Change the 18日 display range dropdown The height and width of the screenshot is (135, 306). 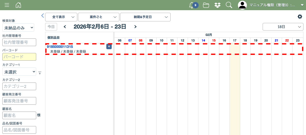click(283, 27)
